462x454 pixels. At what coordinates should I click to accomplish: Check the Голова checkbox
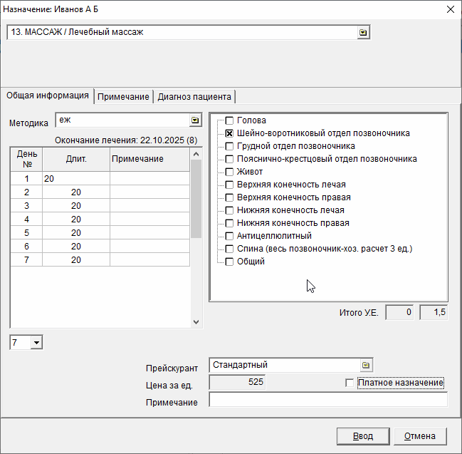pyautogui.click(x=229, y=120)
